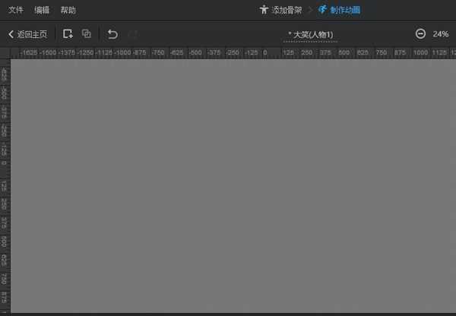The width and height of the screenshot is (456, 316).
Task: Open the 帮助 menu
Action: 68,10
